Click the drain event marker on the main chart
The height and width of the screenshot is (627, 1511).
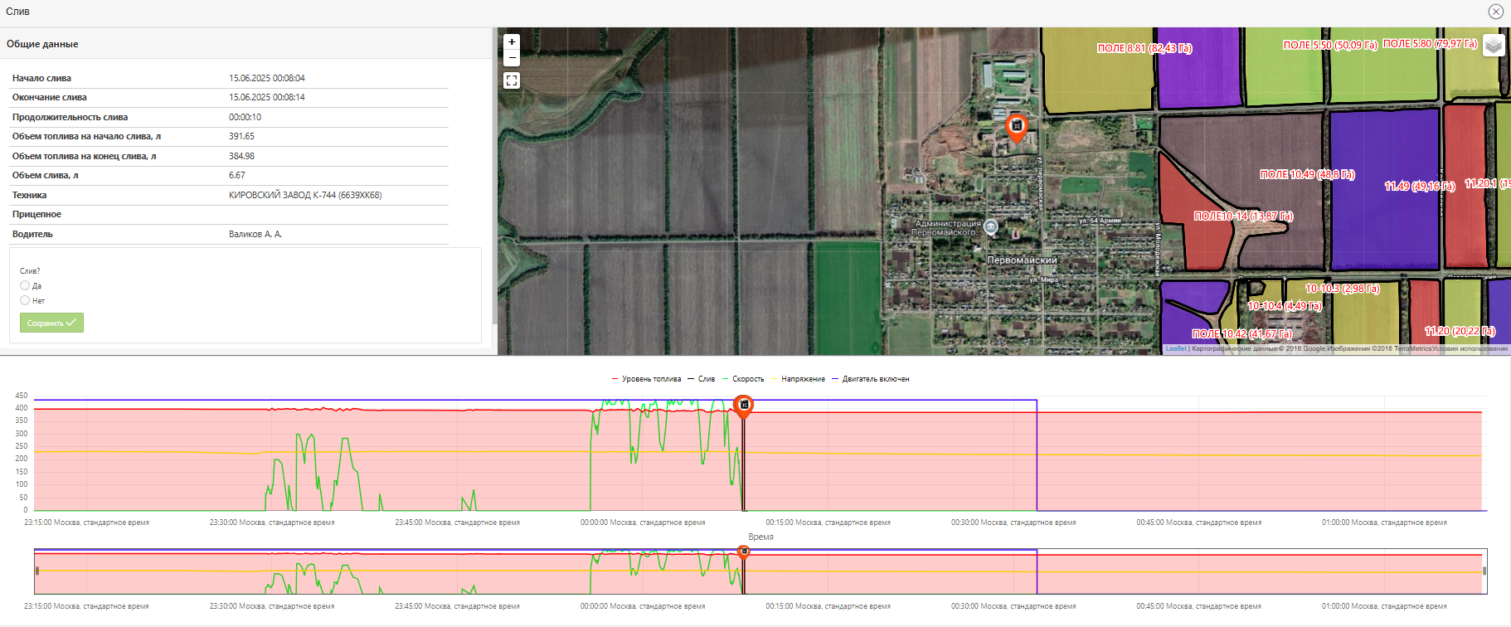pos(744,405)
